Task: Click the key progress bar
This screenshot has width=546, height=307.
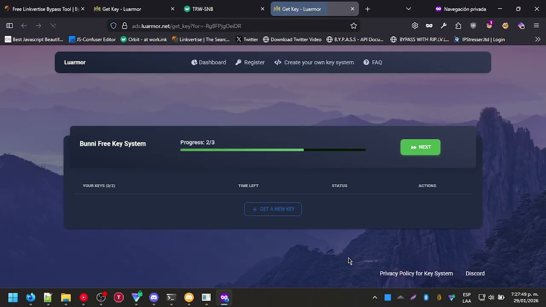Action: [273, 150]
